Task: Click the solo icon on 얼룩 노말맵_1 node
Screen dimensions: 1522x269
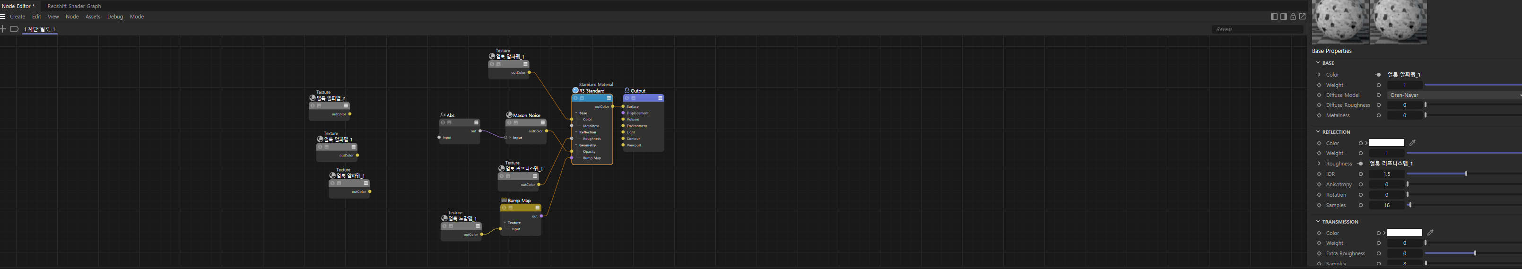Action: [444, 226]
